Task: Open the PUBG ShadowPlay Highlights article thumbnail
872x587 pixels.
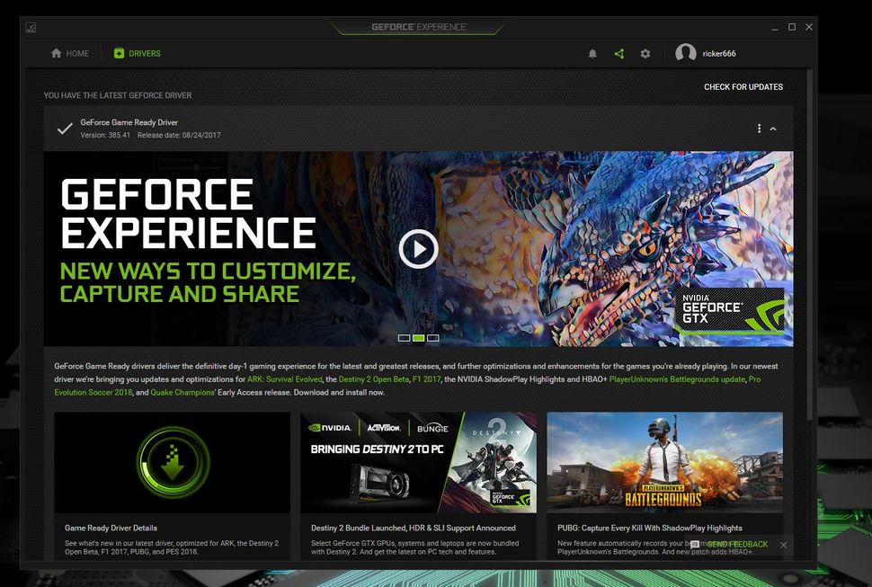Action: coord(663,461)
